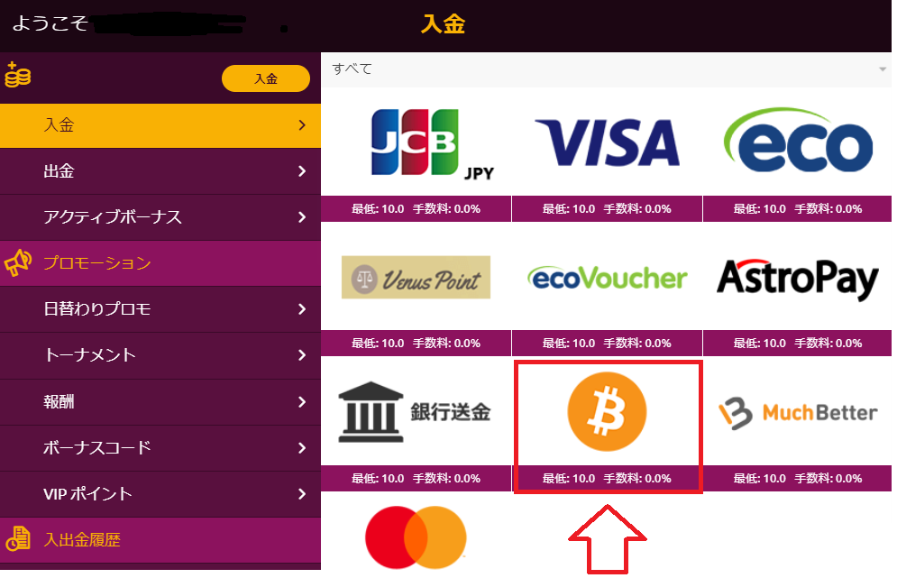Viewport: 897px width, 578px height.
Task: Select the JCB JPY payment logo
Action: point(432,143)
